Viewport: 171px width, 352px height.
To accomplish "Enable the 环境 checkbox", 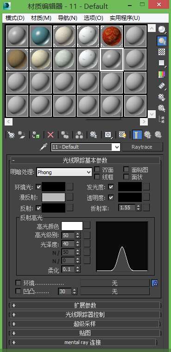I will (18, 283).
